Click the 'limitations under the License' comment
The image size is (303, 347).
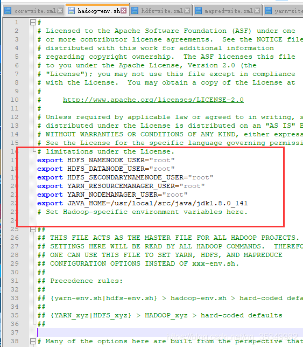click(106, 151)
